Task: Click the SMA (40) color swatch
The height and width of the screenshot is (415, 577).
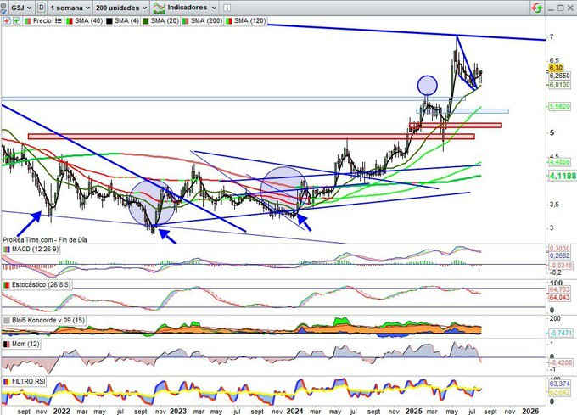Action: [70, 21]
